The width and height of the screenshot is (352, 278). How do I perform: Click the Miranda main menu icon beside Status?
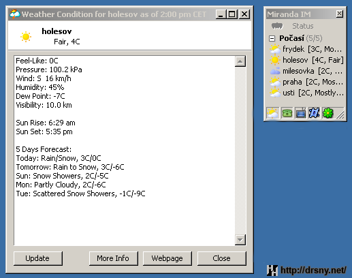(x=277, y=26)
